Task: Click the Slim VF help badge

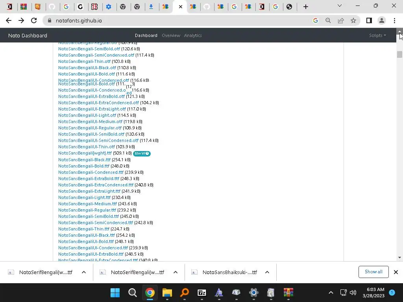Action: 142,154
